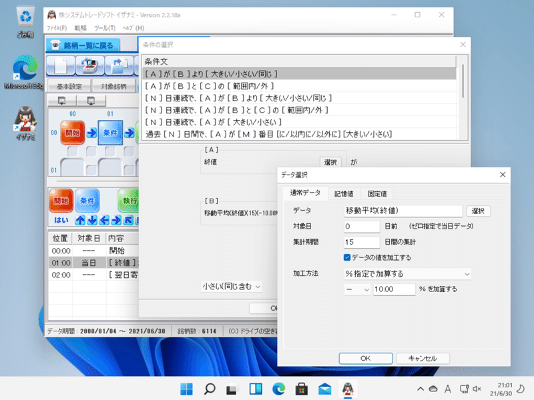Click the 10.00 percent input field
The image size is (534, 400).
coord(394,289)
